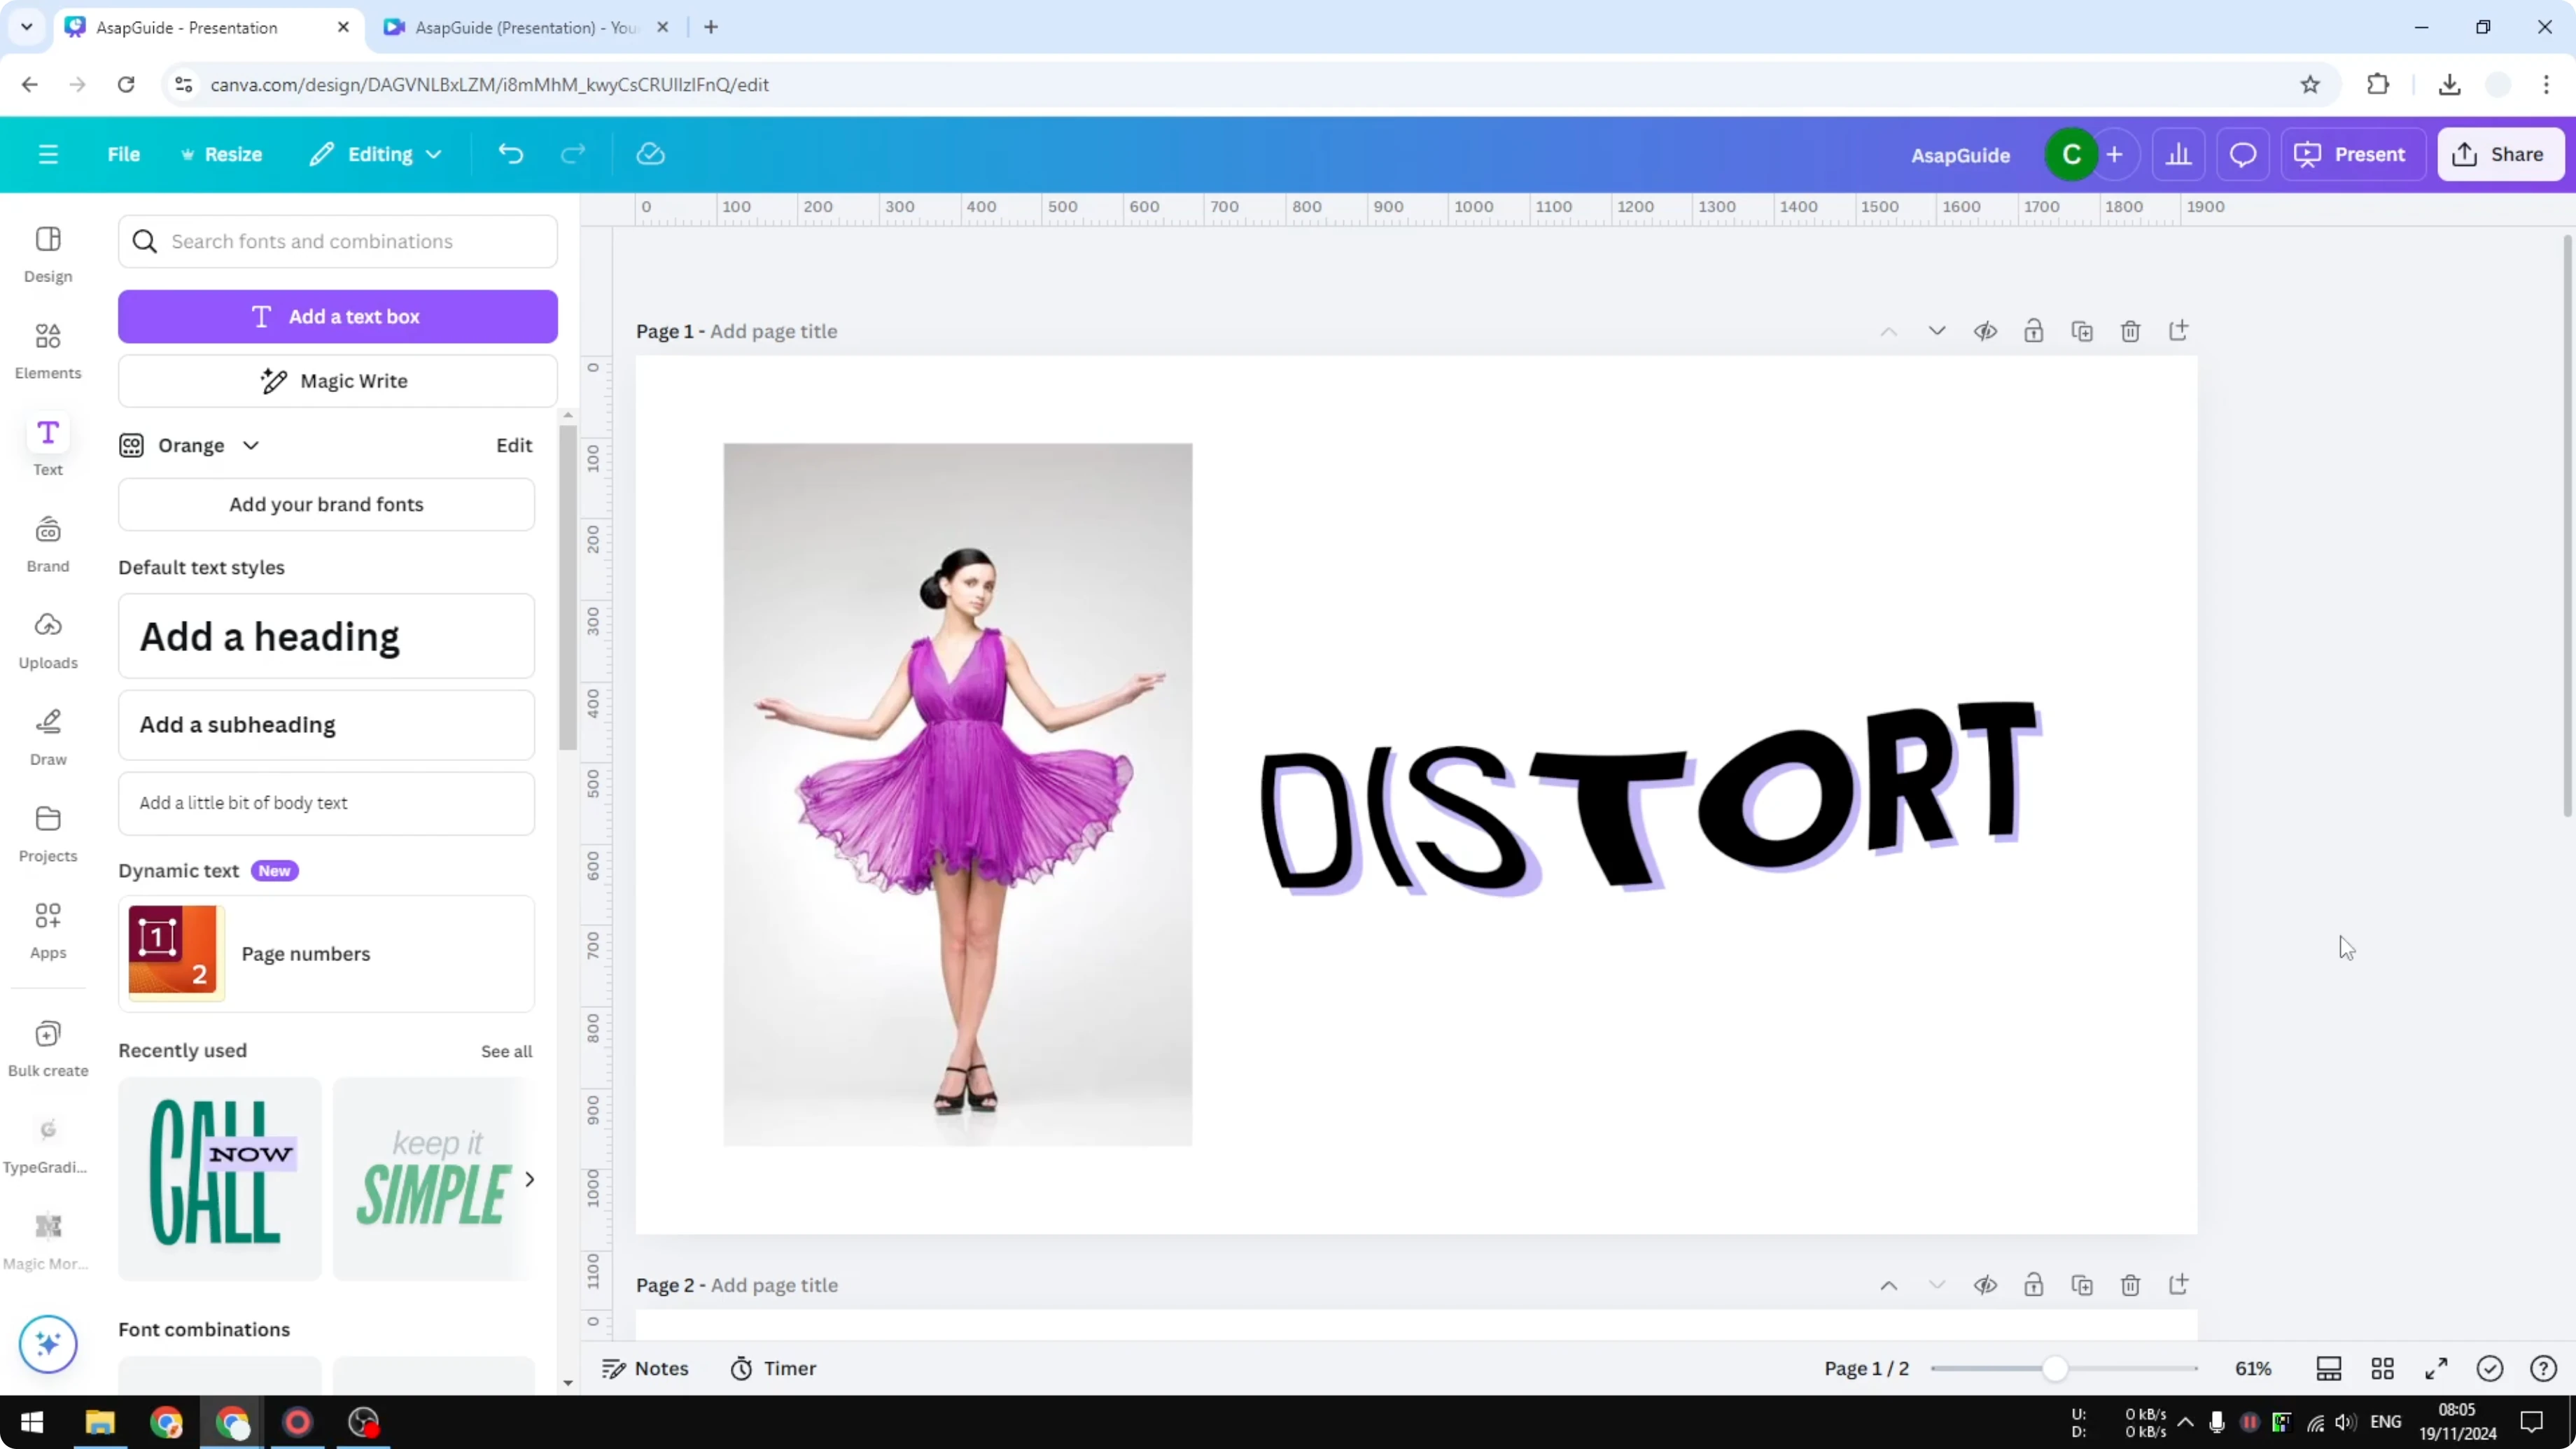Hide Page 1 using the eye icon
The height and width of the screenshot is (1449, 2576).
click(1986, 331)
